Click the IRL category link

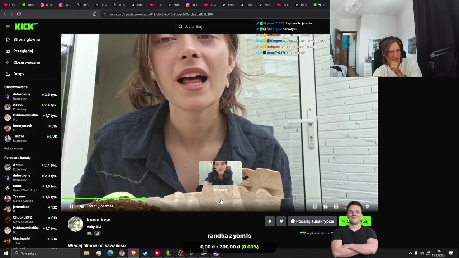(89, 233)
